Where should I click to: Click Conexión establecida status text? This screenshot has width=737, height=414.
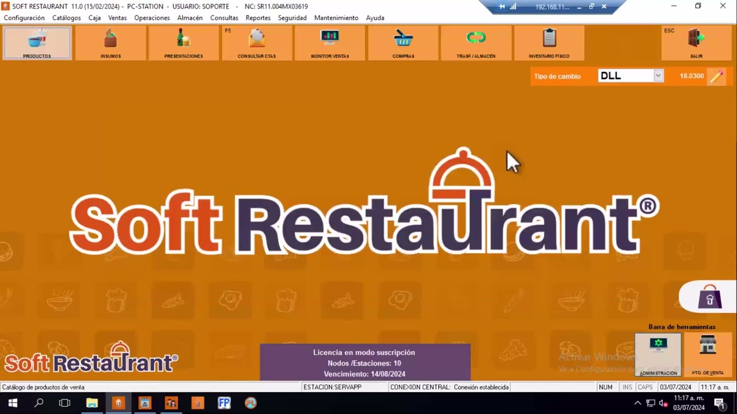[x=481, y=387]
